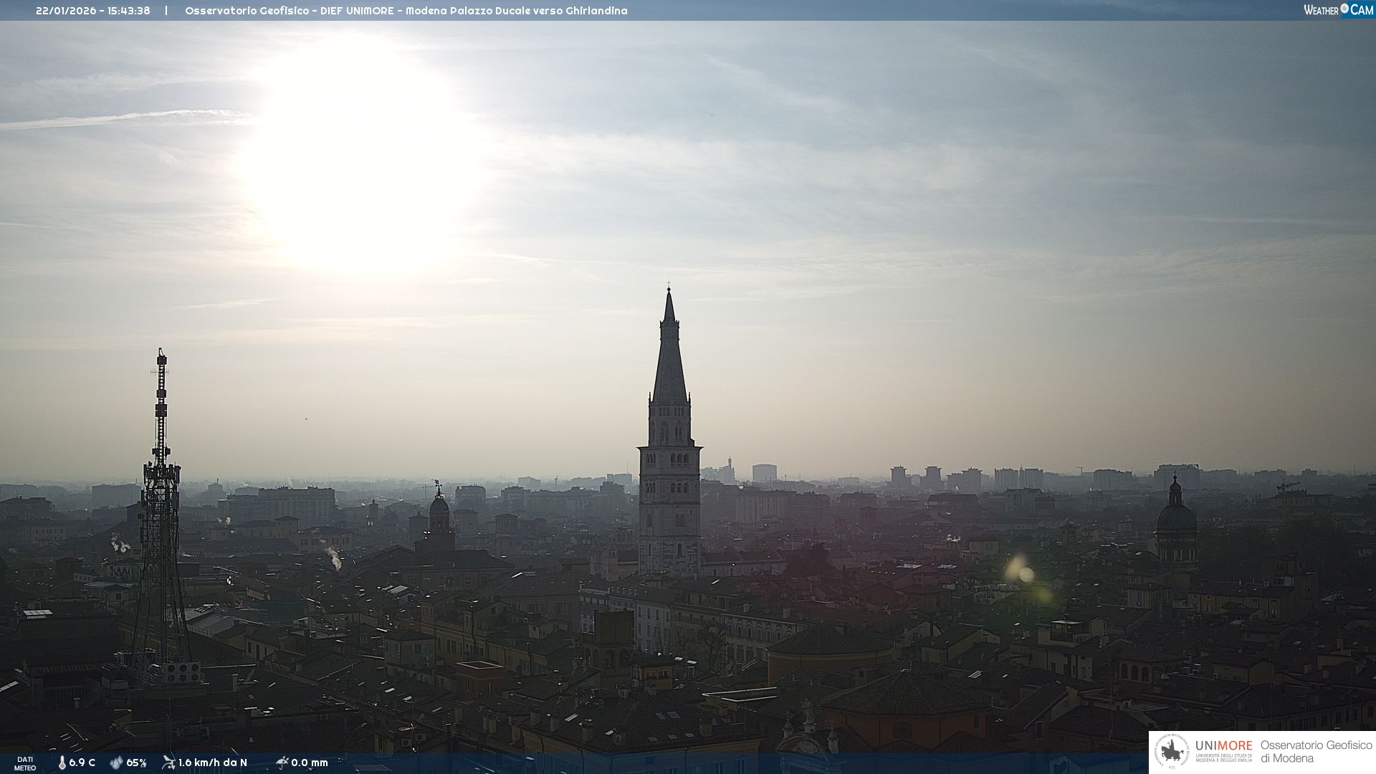Click the rain umbrella precipitation icon
Screen dimensions: 1376x774
tap(282, 763)
